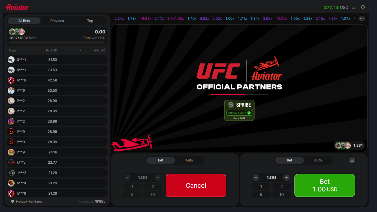Select Auto mode in right panel
377x212 pixels.
318,160
